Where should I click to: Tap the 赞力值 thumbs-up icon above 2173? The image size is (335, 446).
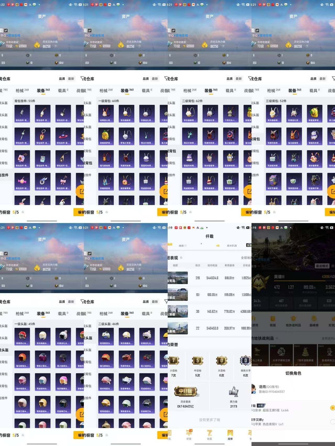[x=234, y=392]
